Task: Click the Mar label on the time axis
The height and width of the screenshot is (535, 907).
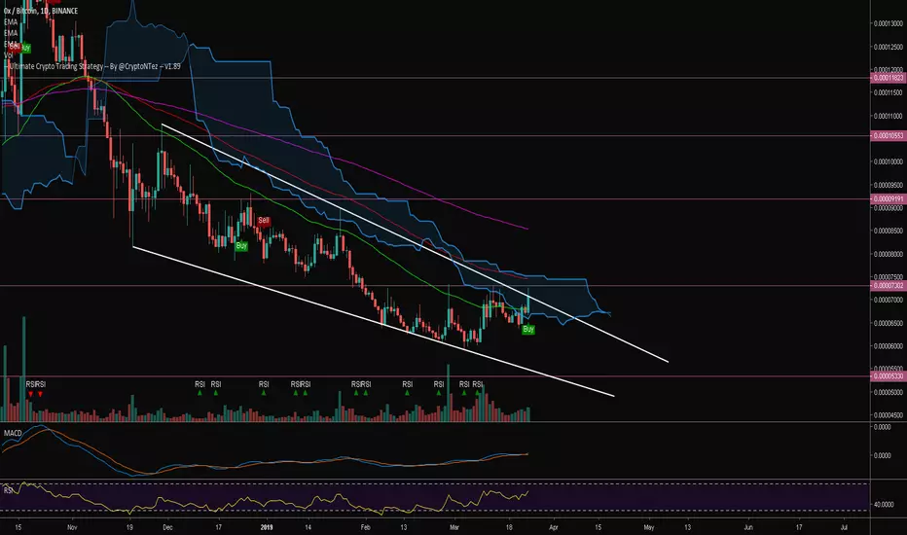Action: click(454, 527)
